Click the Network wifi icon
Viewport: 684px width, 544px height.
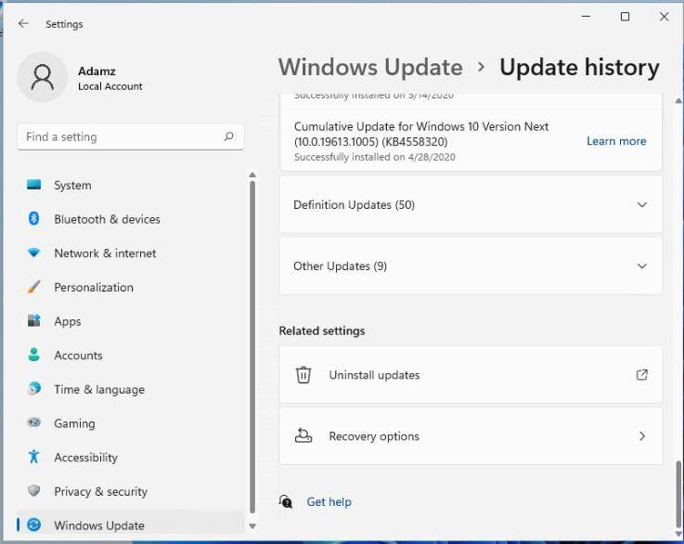(x=33, y=253)
